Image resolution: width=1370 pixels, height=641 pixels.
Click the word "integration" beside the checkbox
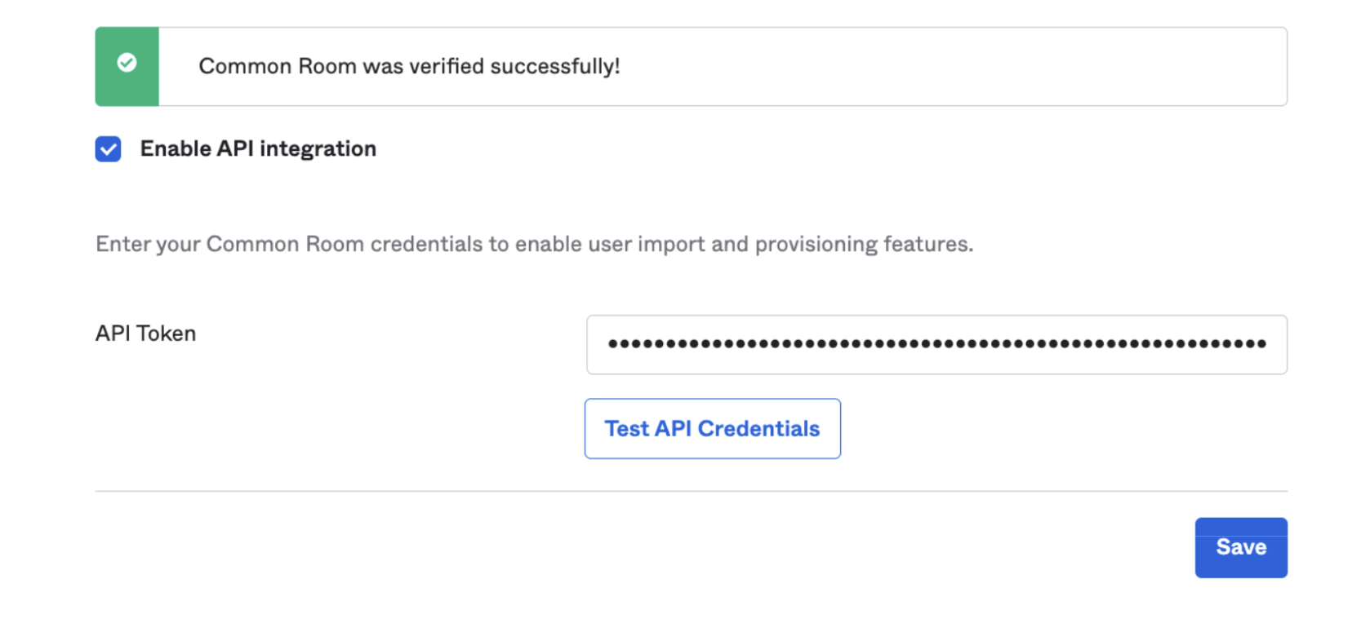tap(318, 148)
